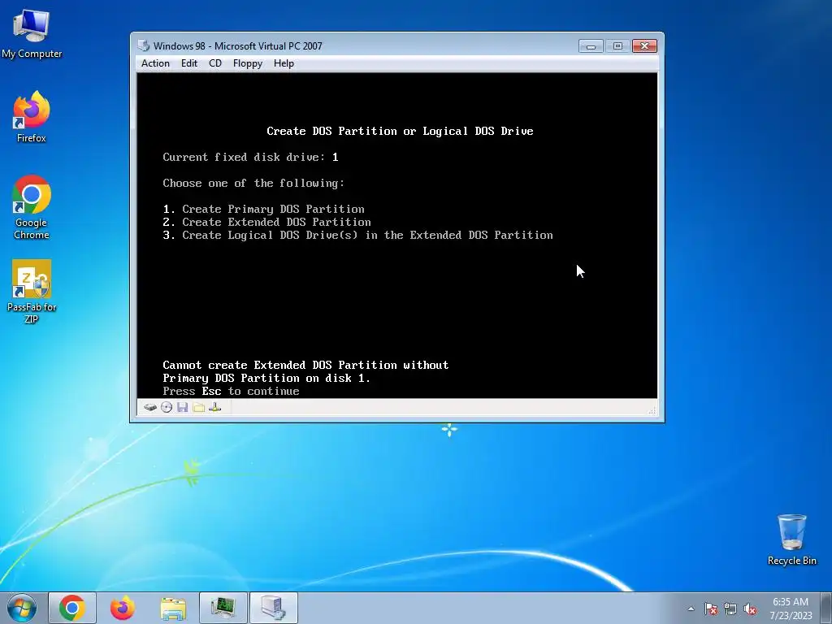Open the Help menu in Virtual PC
832x624 pixels.
[x=284, y=63]
